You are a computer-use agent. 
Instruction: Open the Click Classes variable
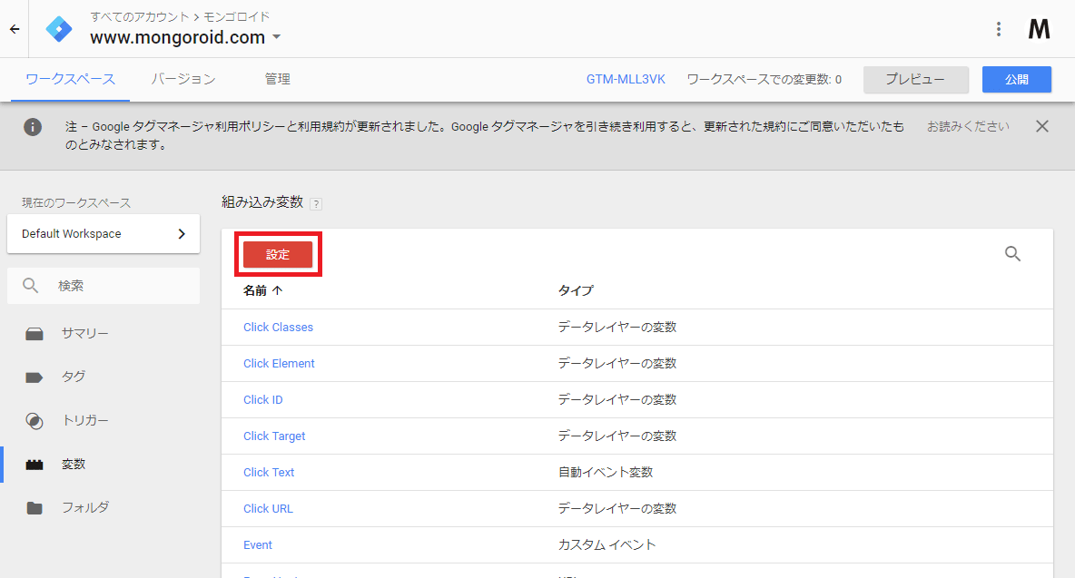(x=278, y=328)
